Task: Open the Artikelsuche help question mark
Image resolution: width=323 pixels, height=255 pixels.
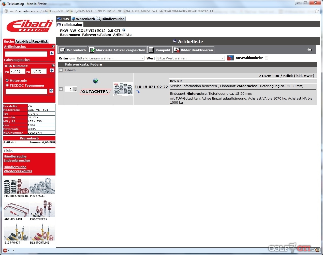Action: click(53, 46)
